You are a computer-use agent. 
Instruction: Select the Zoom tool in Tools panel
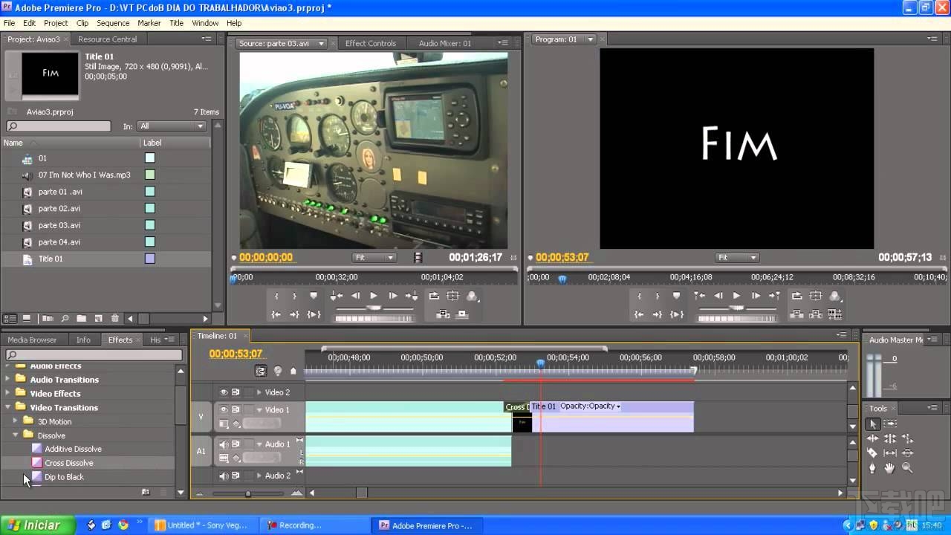point(907,467)
